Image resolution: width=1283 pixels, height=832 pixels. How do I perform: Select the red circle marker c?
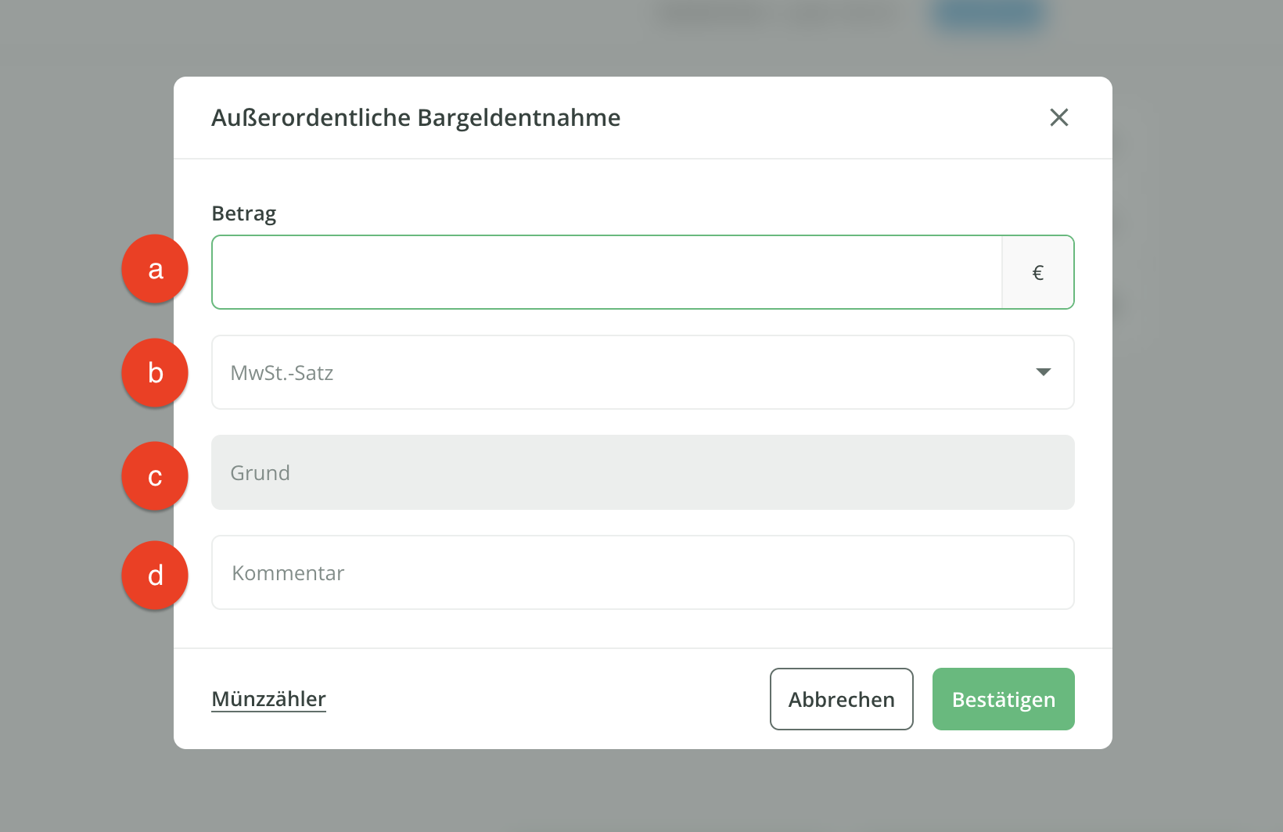155,476
